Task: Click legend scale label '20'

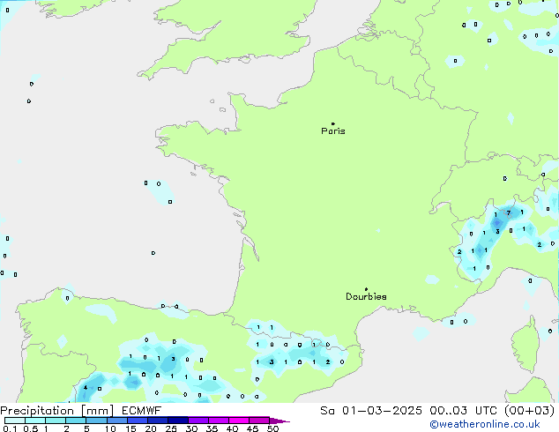Action: coord(151,428)
